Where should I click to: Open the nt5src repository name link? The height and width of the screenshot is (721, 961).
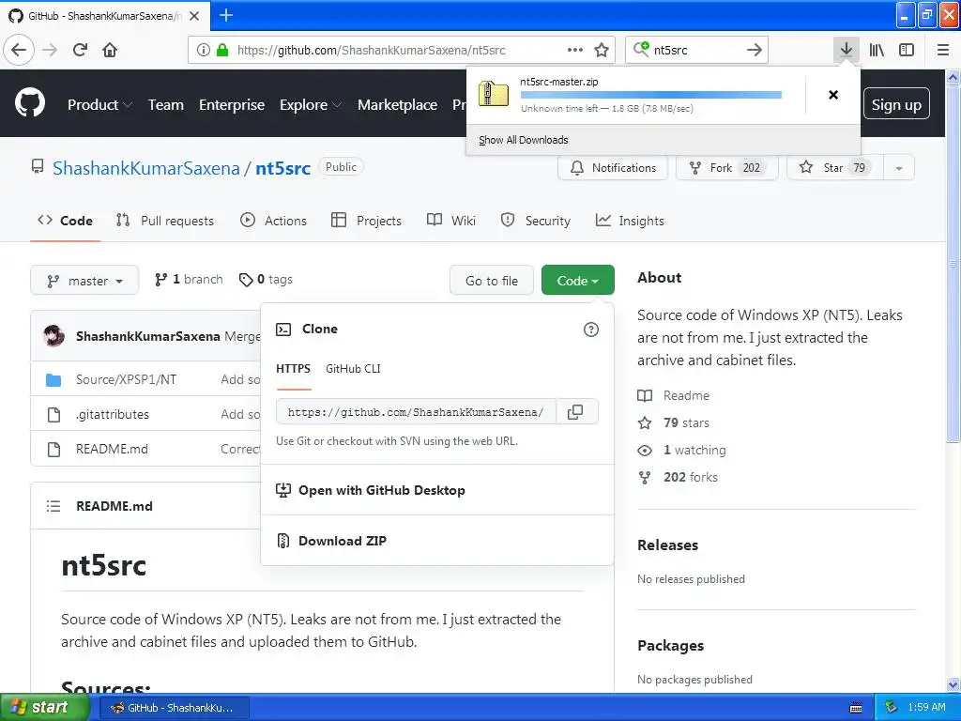282,168
